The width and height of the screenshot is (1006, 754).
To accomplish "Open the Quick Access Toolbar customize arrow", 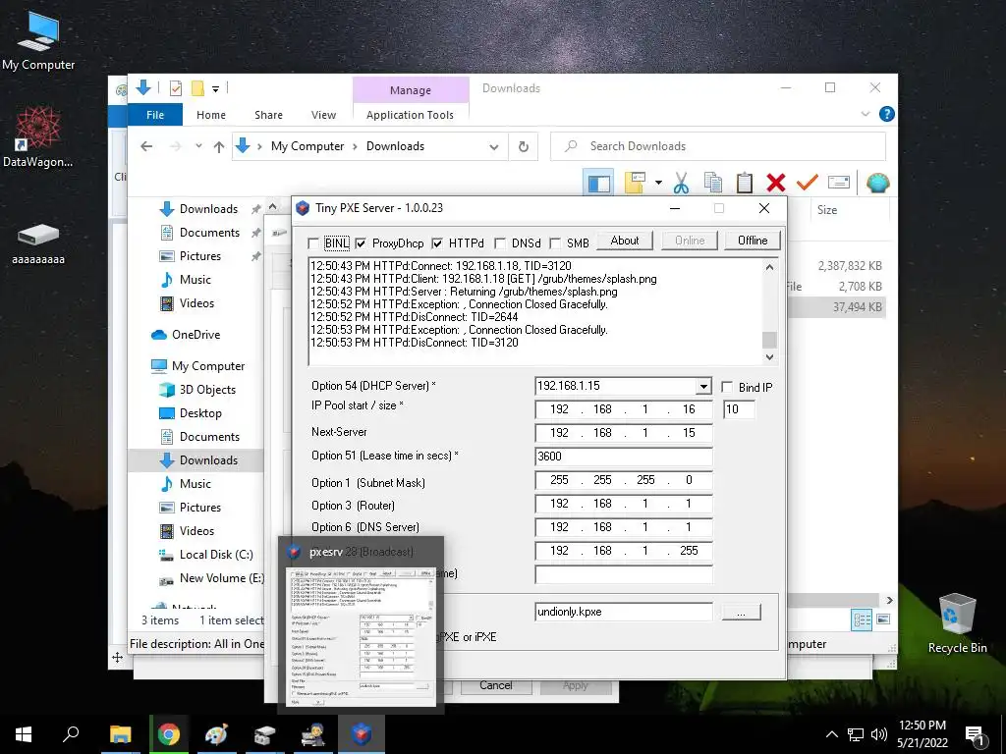I will click(215, 88).
